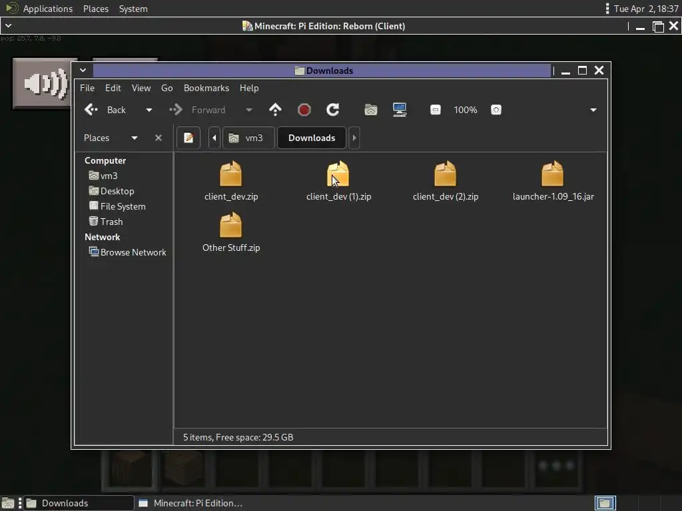Open the View menu

(141, 88)
